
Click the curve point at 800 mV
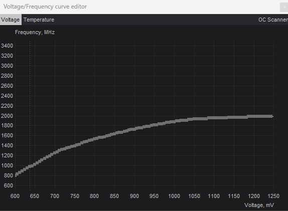(x=95, y=139)
